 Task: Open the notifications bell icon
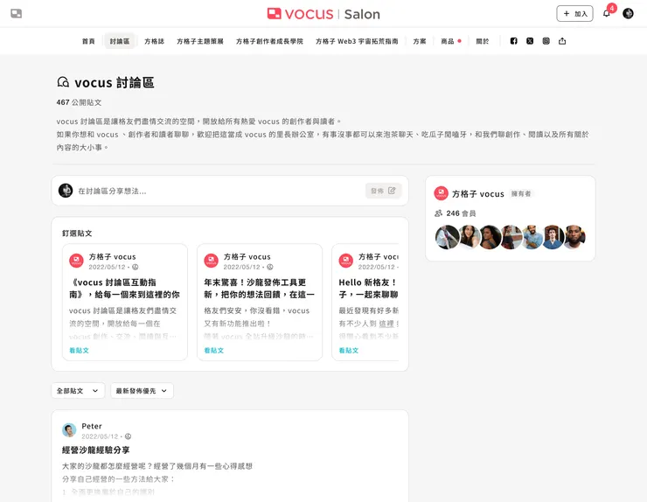607,14
